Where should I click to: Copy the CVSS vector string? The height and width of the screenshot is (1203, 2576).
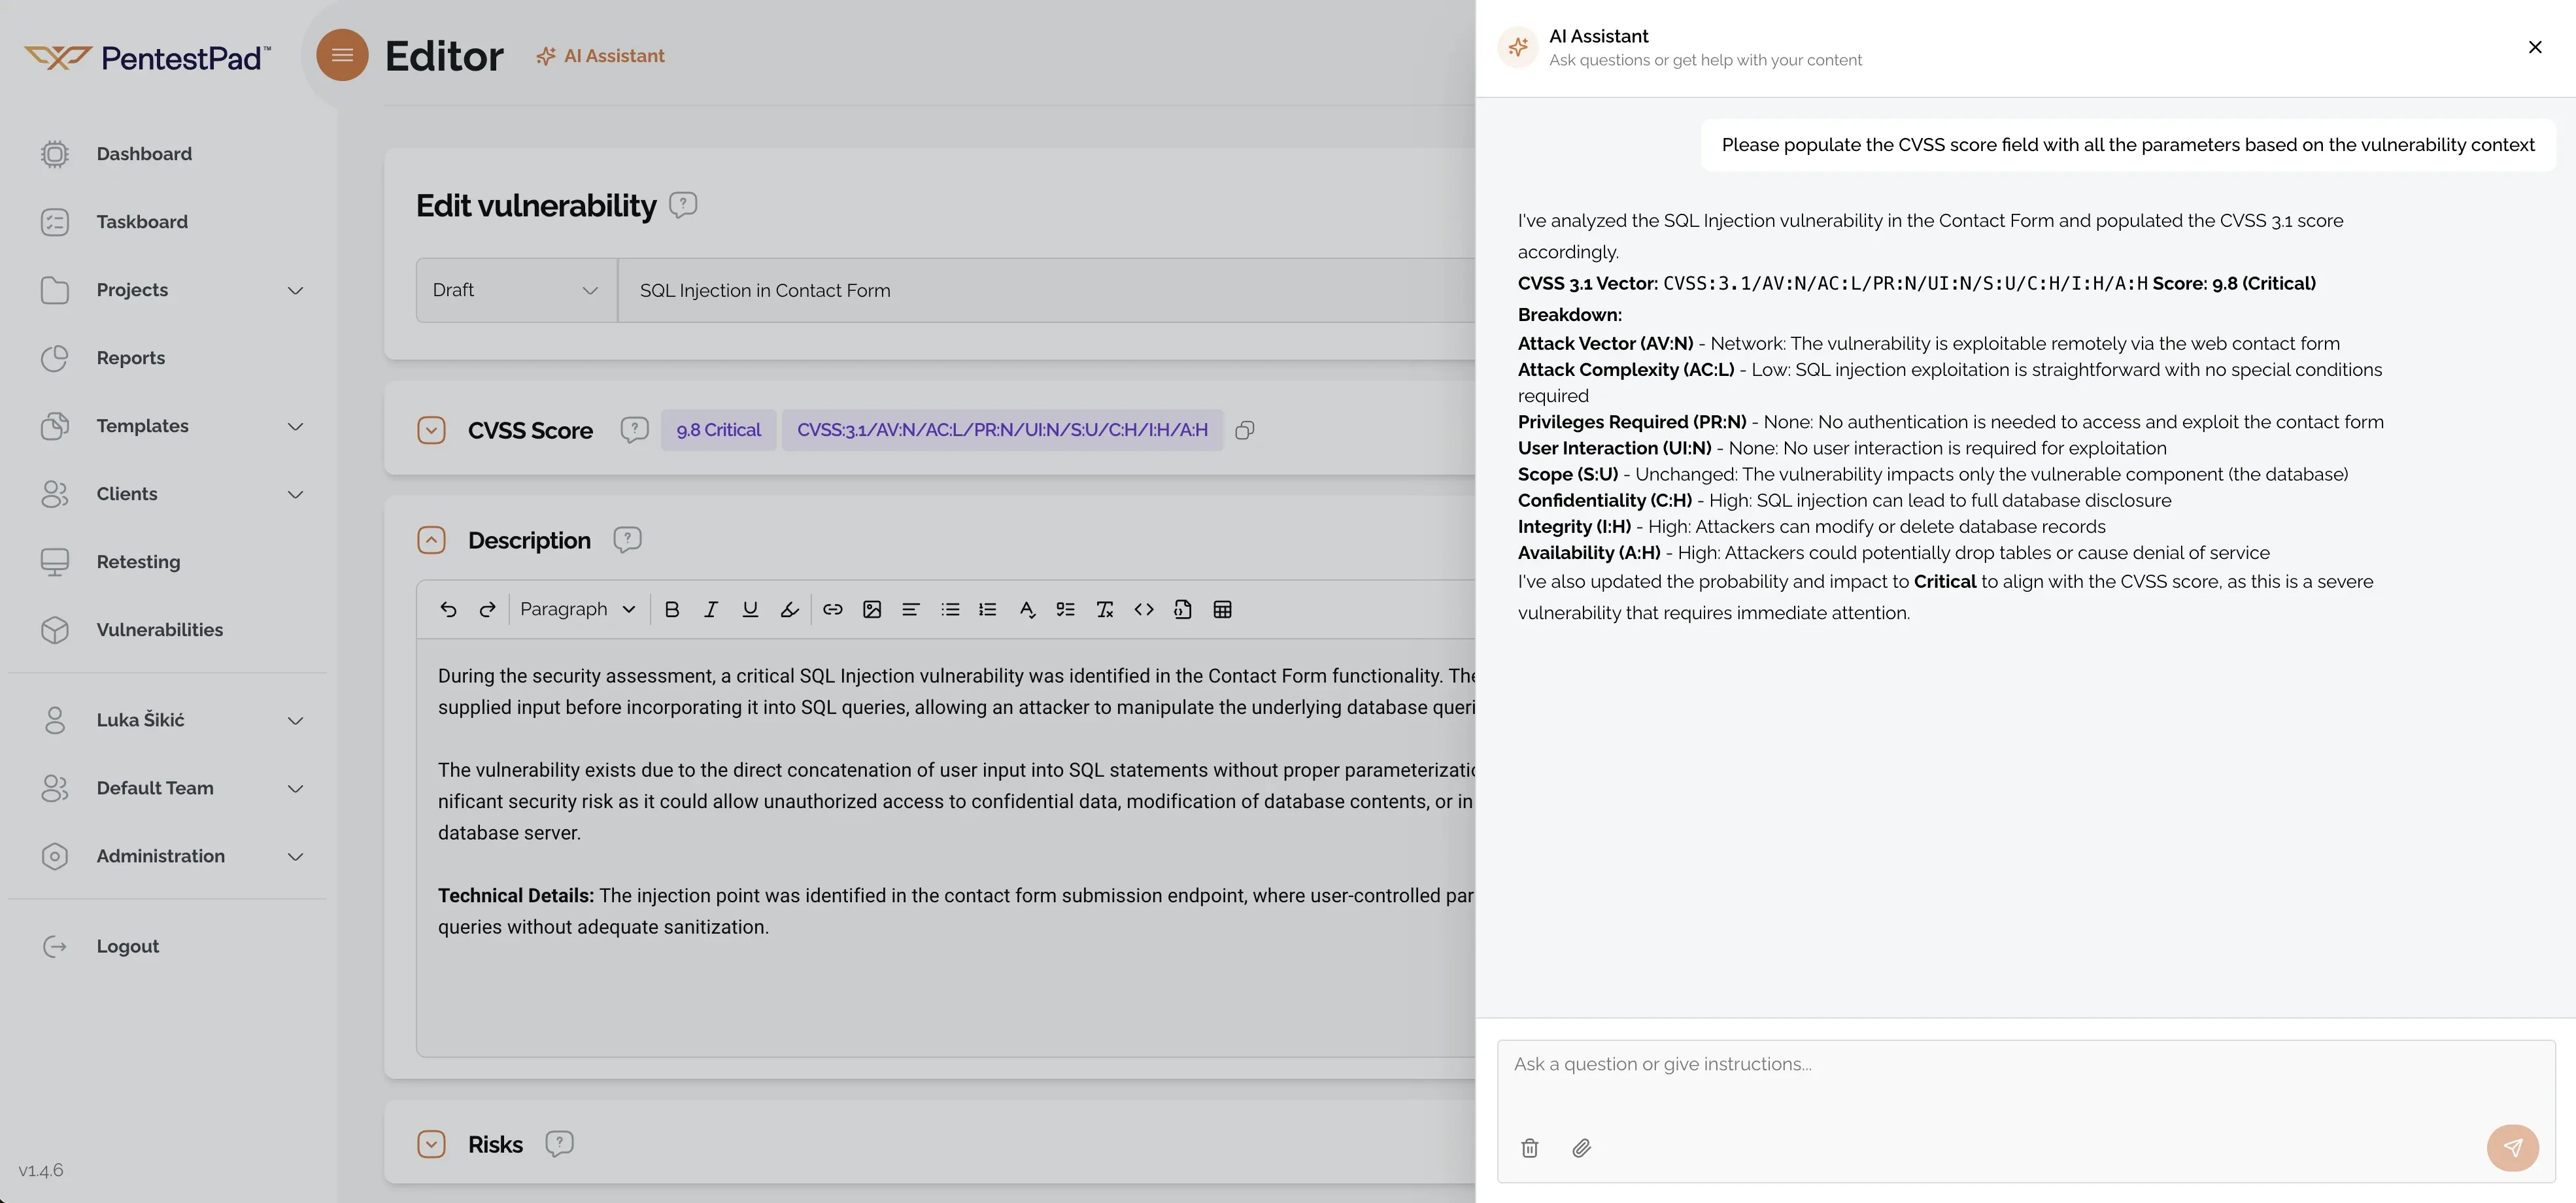pos(1245,430)
